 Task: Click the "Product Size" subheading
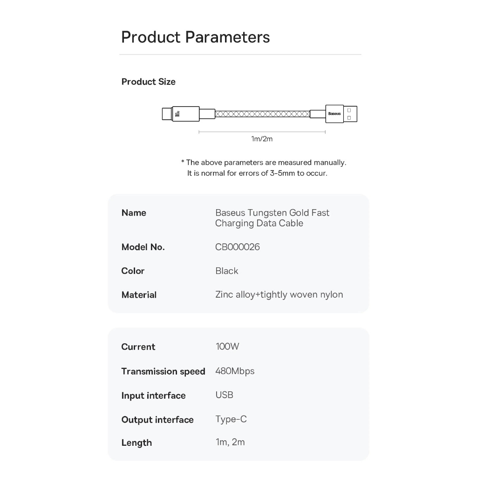[149, 82]
